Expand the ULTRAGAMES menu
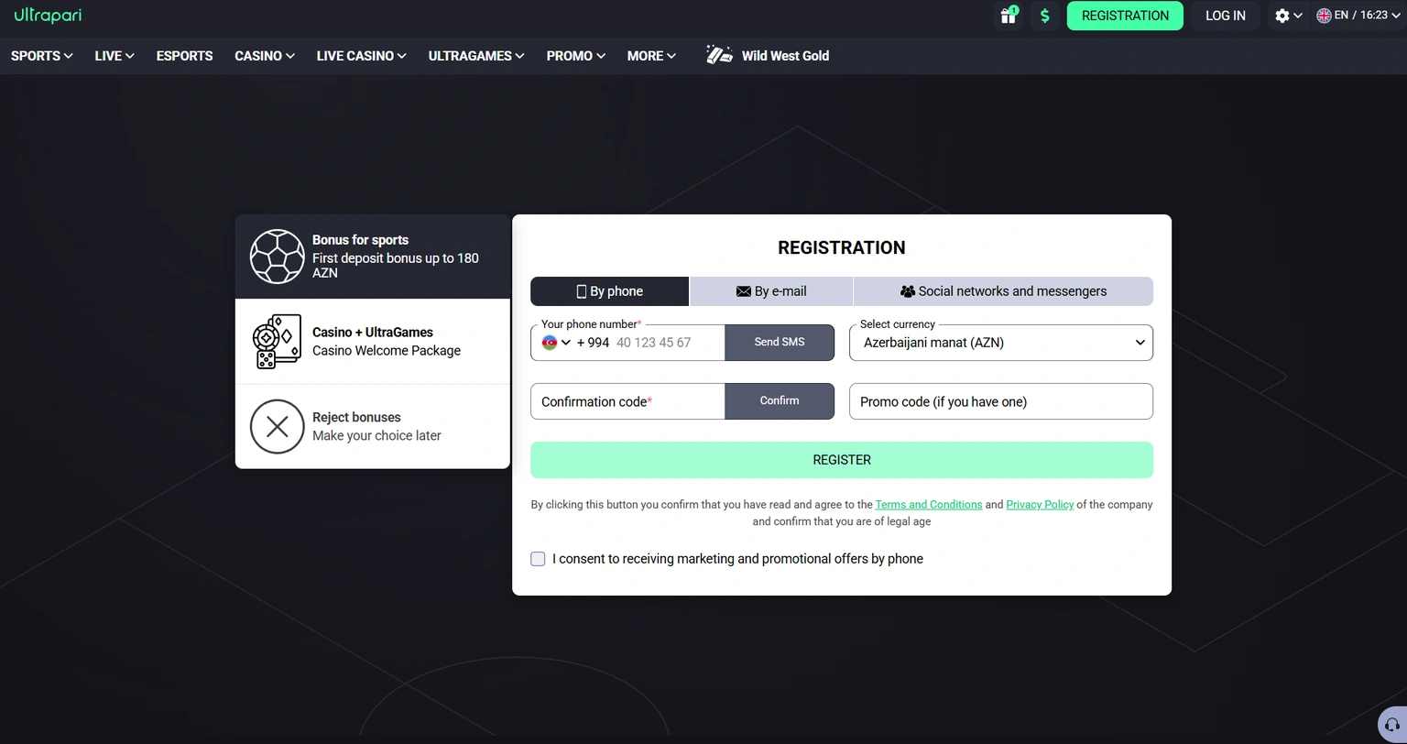This screenshot has height=744, width=1407. pos(475,56)
